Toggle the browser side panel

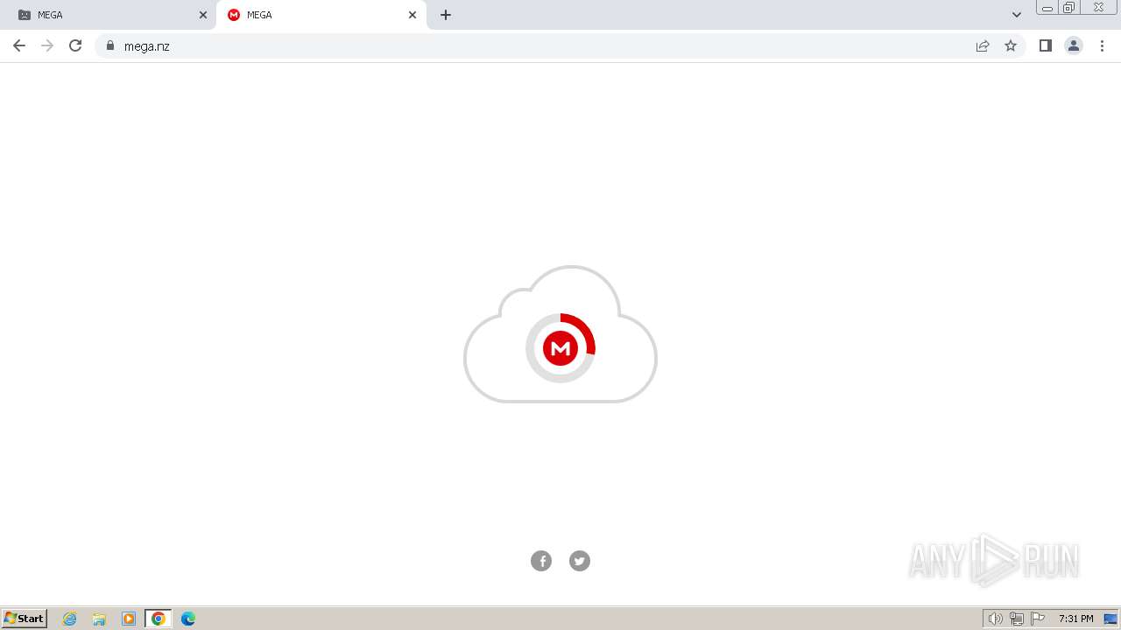pos(1045,45)
